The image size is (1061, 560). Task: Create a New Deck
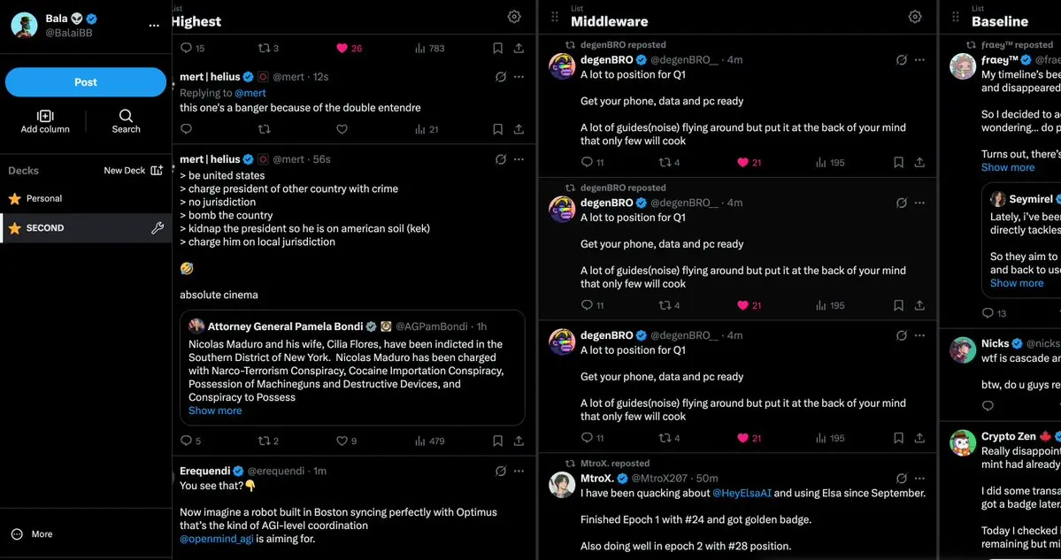[133, 171]
